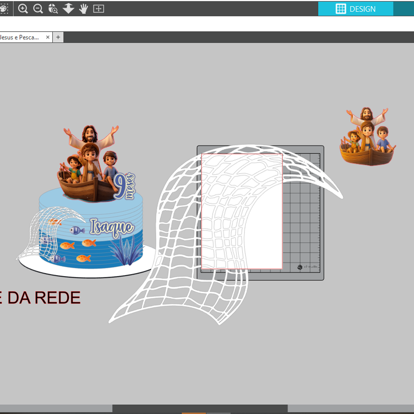Choose the Pan hand tool

[x=83, y=9]
